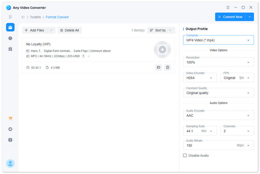This screenshot has height=174, width=260.
Task: Click the MP3 44.10kHz 223kbps info text
Action: point(55,56)
